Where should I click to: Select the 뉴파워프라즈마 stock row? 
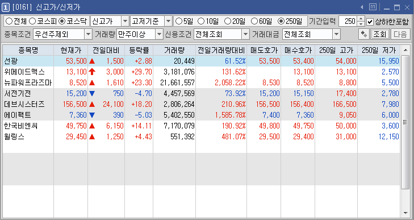tap(202, 83)
